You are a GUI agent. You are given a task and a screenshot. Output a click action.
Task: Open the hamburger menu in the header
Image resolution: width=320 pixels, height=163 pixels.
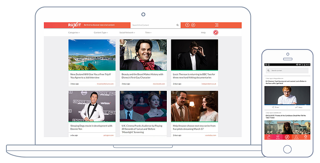point(217,25)
